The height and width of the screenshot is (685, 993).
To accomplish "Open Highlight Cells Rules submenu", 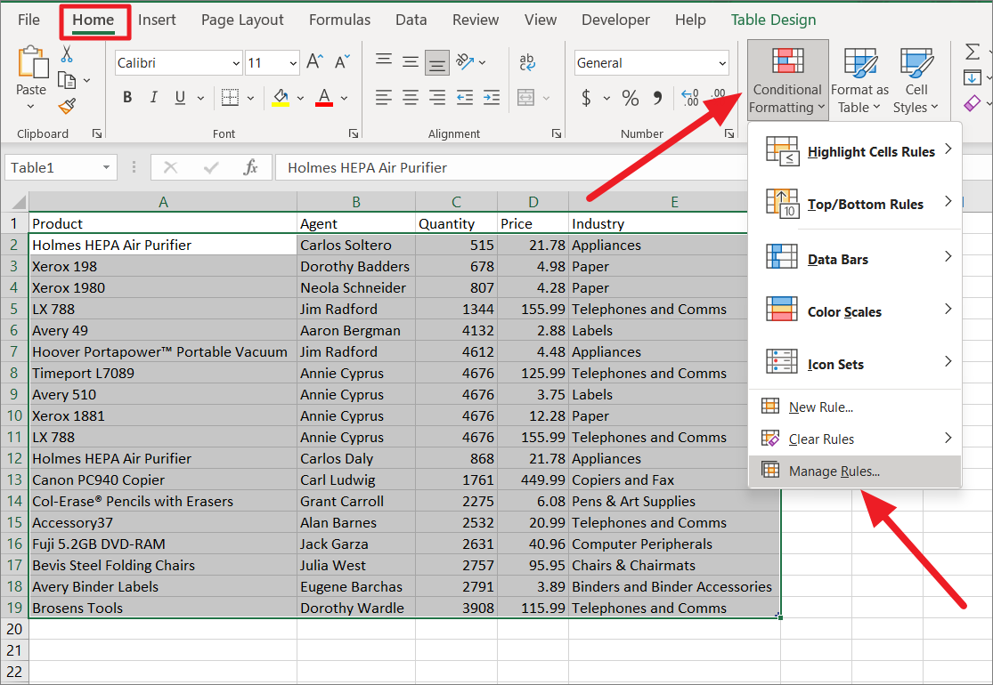I will pyautogui.click(x=855, y=151).
